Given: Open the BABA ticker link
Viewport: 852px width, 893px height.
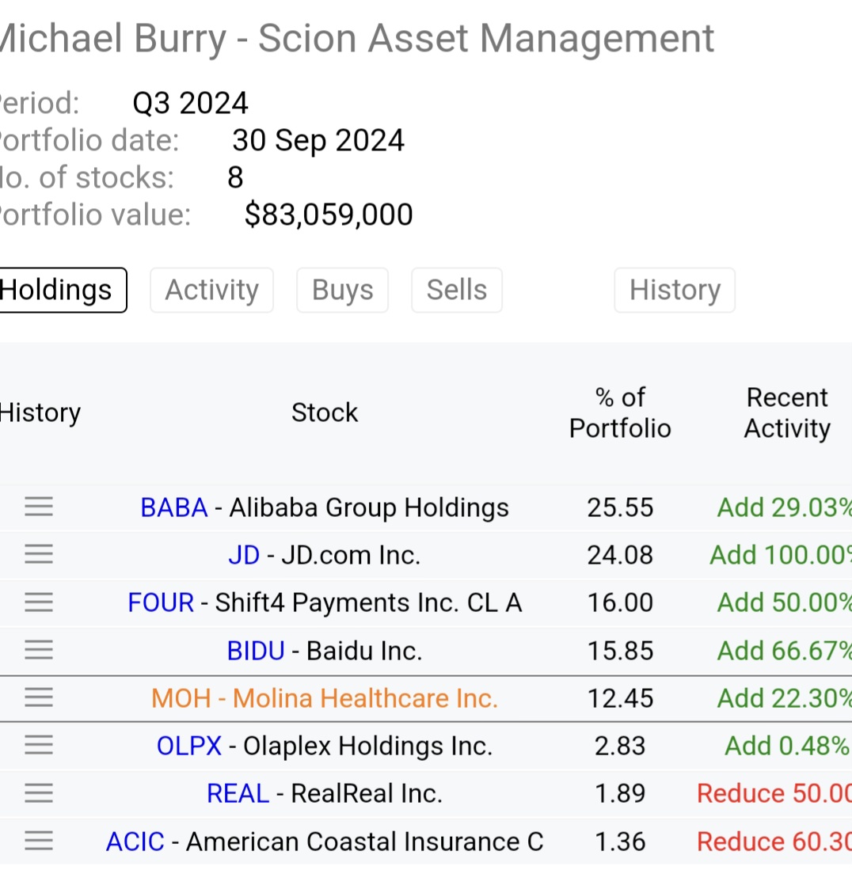Looking at the screenshot, I should point(174,507).
